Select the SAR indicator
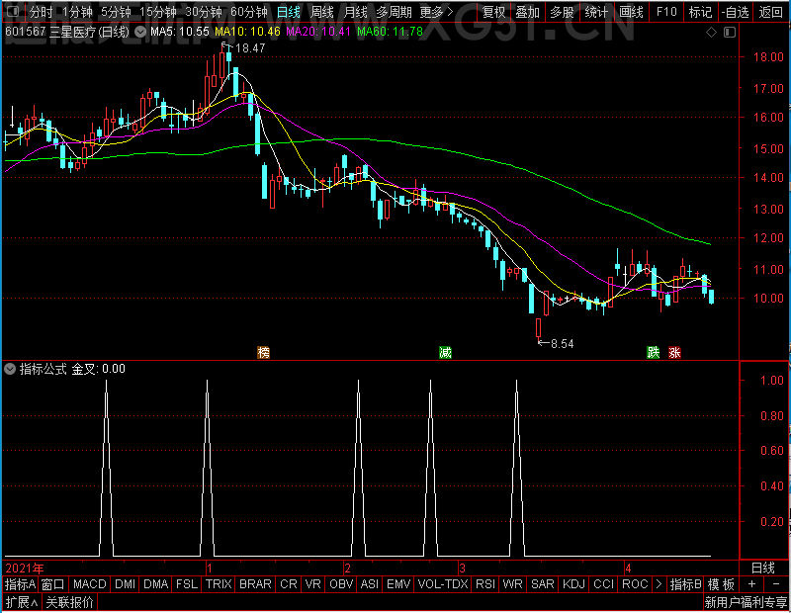The image size is (791, 613). [542, 584]
